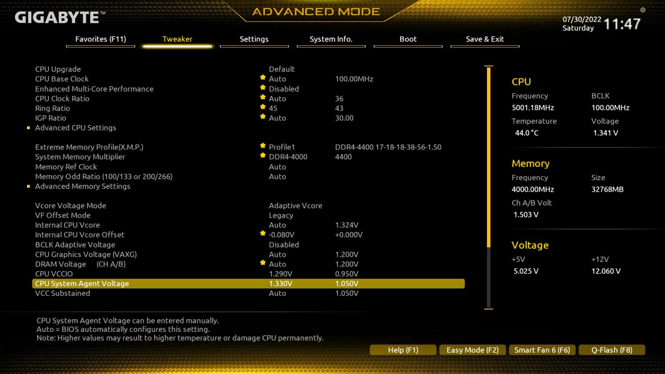This screenshot has height=374, width=665.
Task: Click the yellow vertical scrollbar
Action: coord(489,158)
